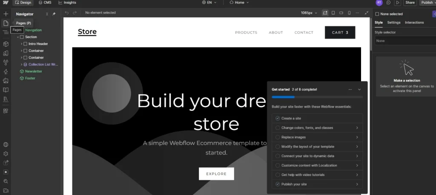Screen dimensions: 436x195
Task: Collapse the Section tree item
Action: [x=18, y=37]
